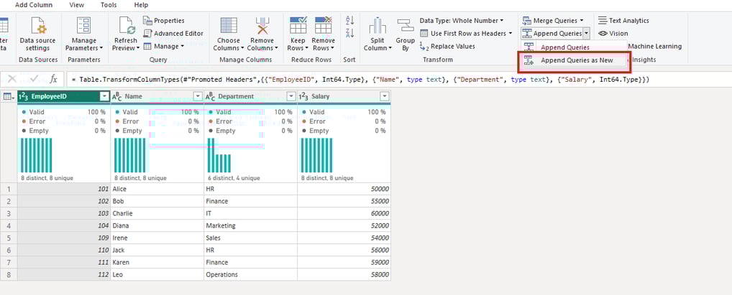
Task: Confirm formula with the checkmark icon
Action: point(34,79)
